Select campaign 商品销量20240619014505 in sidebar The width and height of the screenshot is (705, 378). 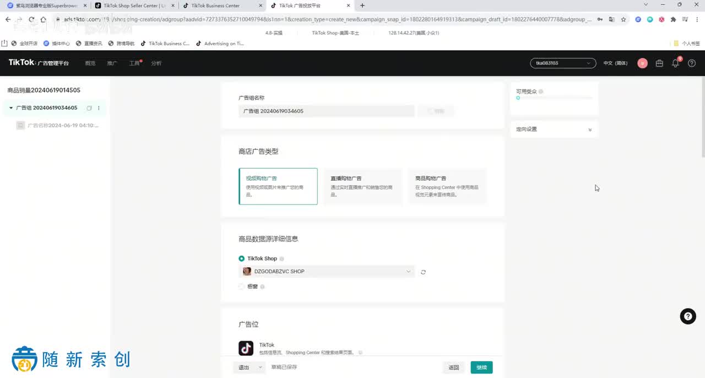click(44, 90)
